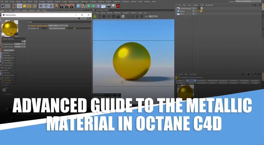Click the Live Viewer focus picker pin

137,17
